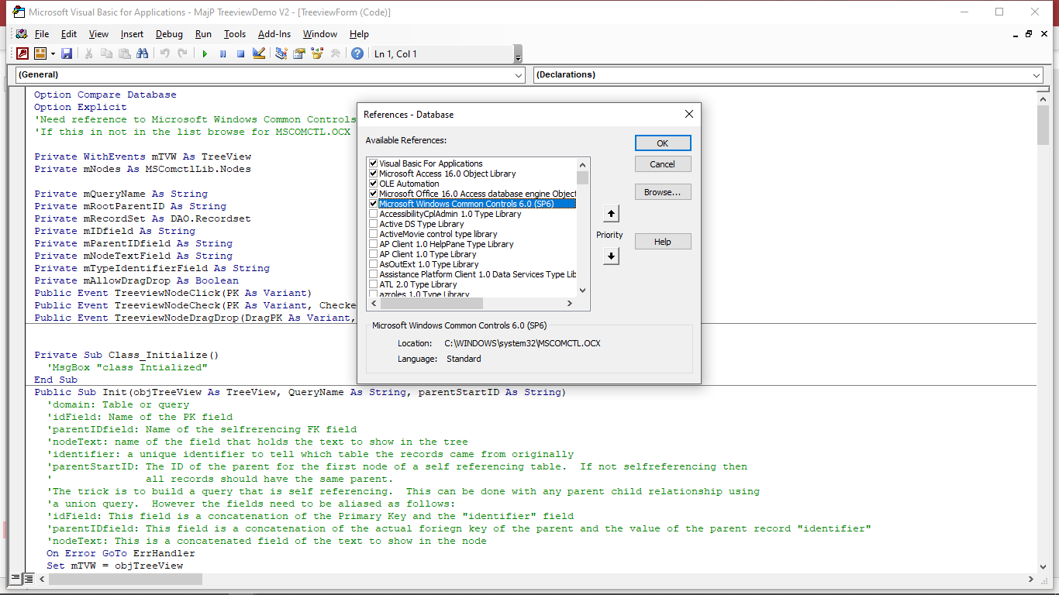Click OK in References dialog
The width and height of the screenshot is (1059, 595).
(x=663, y=143)
